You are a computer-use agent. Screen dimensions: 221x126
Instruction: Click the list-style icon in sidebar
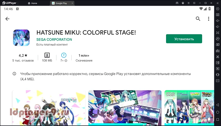point(218,68)
